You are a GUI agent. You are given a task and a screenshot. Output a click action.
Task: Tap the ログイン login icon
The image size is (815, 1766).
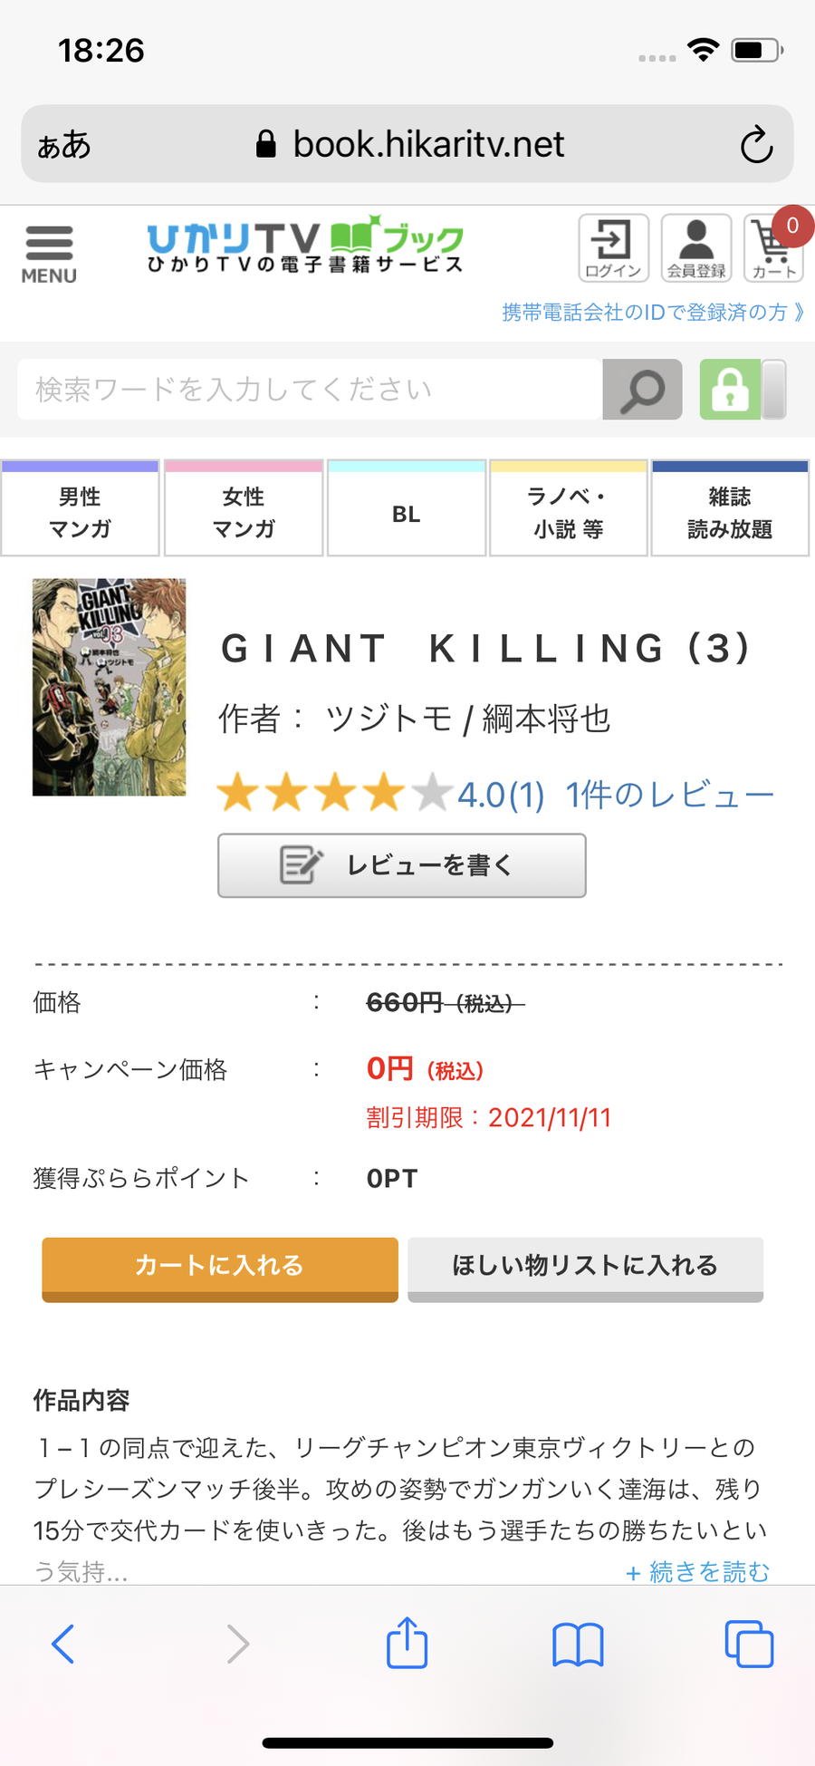pos(614,248)
